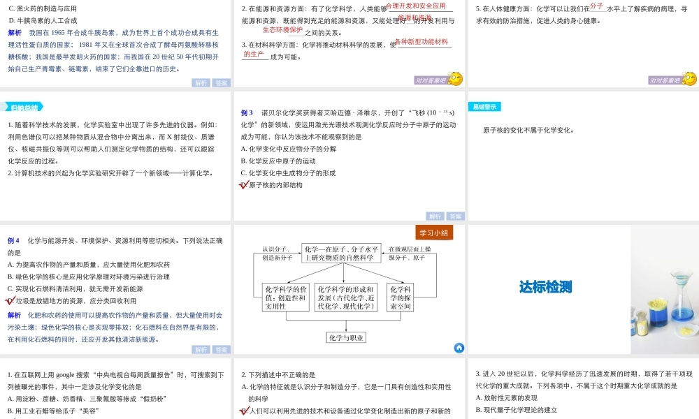Click option A. 用淀粉、蔗糖、奶香精
The height and width of the screenshot is (419, 699).
[87, 399]
